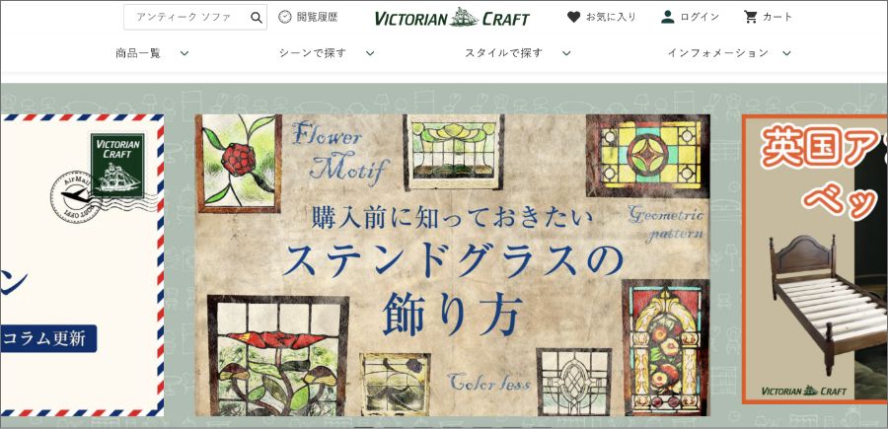888x429 pixels.
Task: Click the AirMail postmark icon
Action: click(x=72, y=197)
